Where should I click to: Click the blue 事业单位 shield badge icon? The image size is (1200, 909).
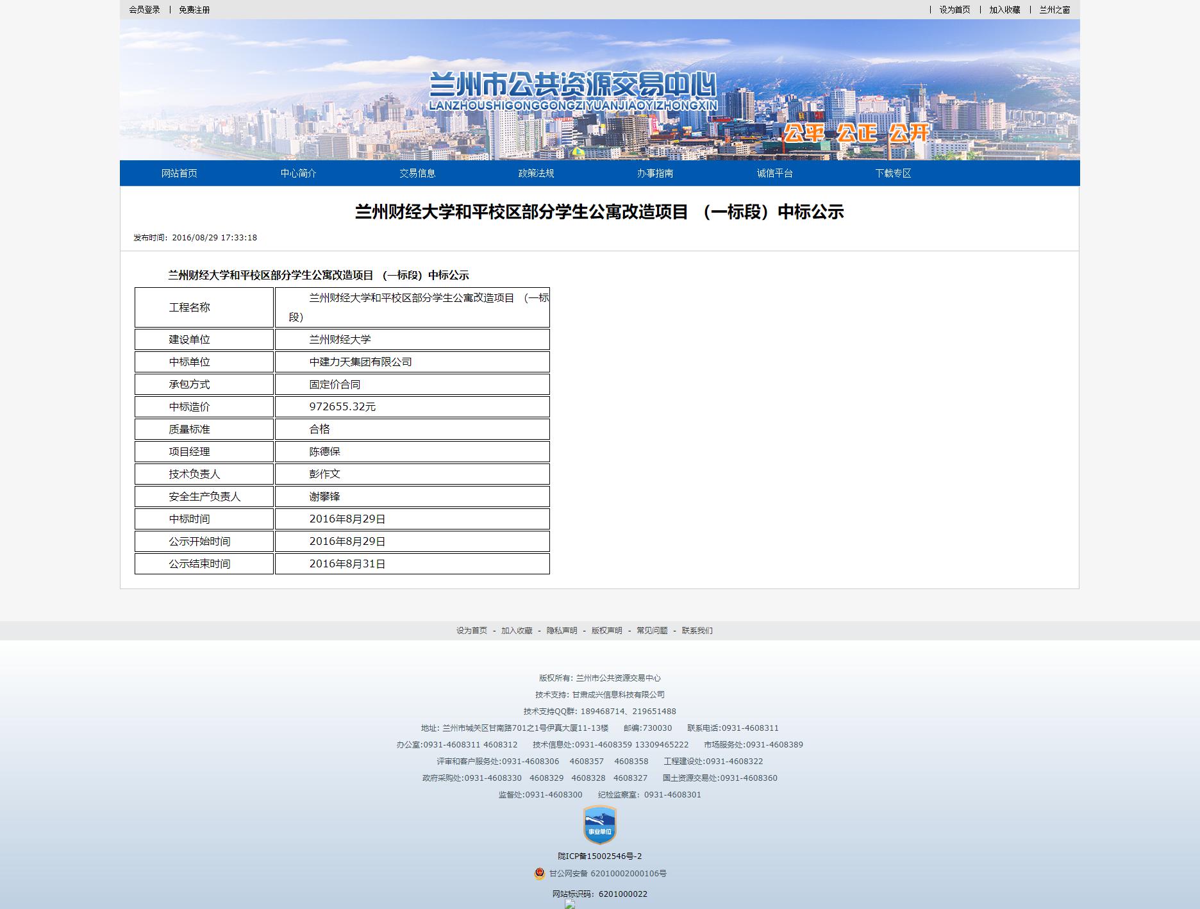tap(599, 825)
